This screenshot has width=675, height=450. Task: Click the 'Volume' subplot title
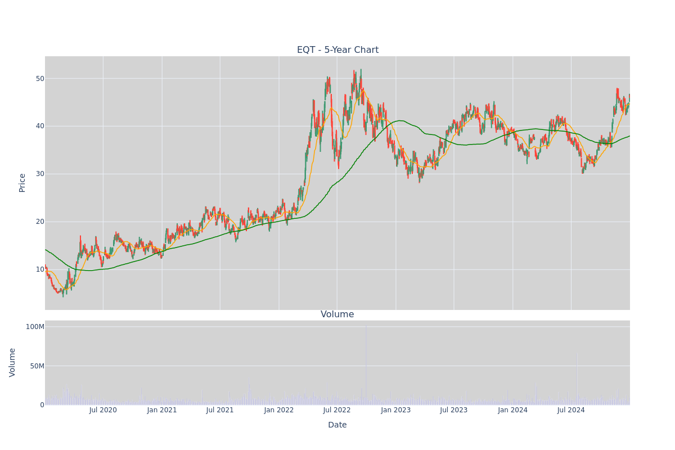click(x=337, y=314)
